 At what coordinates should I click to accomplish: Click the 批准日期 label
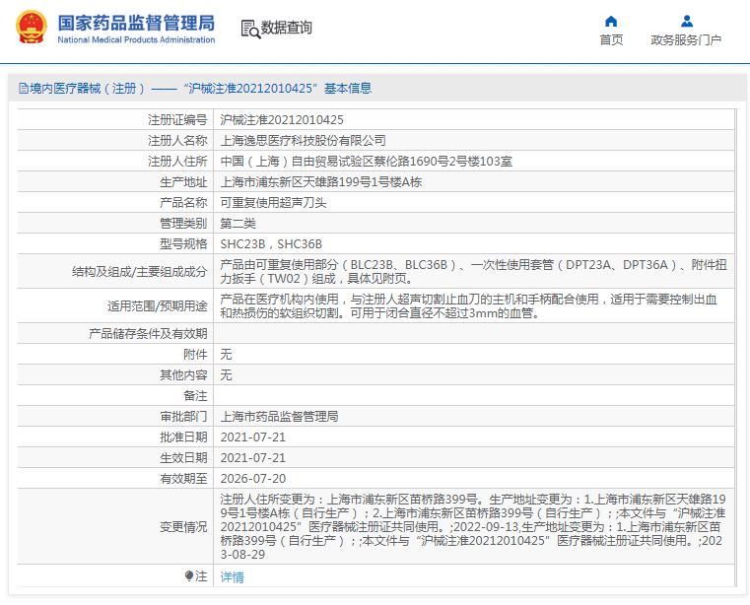point(183,437)
